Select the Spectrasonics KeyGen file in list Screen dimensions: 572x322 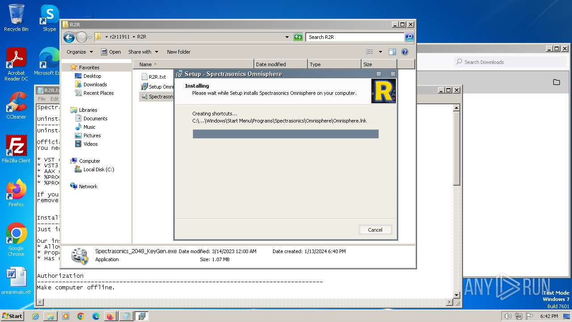(x=157, y=97)
